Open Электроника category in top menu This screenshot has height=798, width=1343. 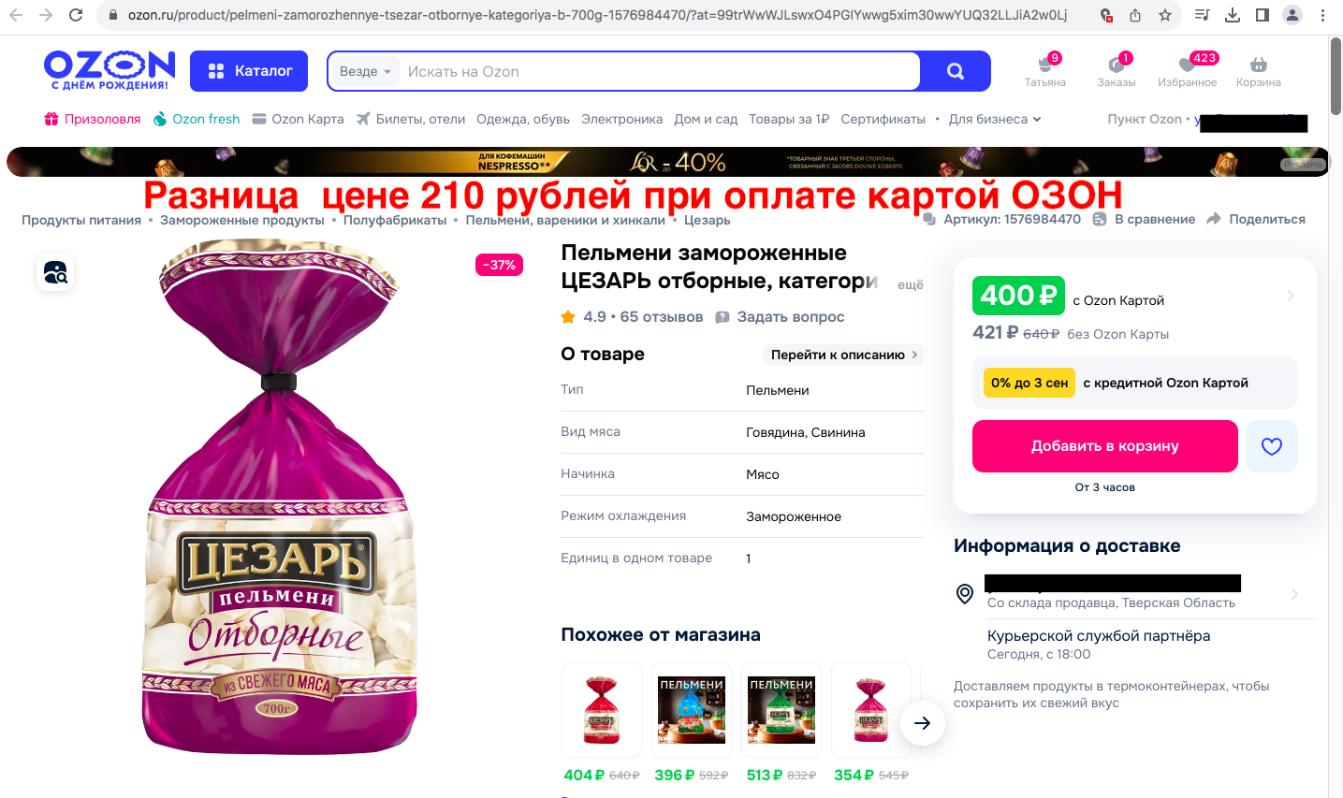[621, 119]
